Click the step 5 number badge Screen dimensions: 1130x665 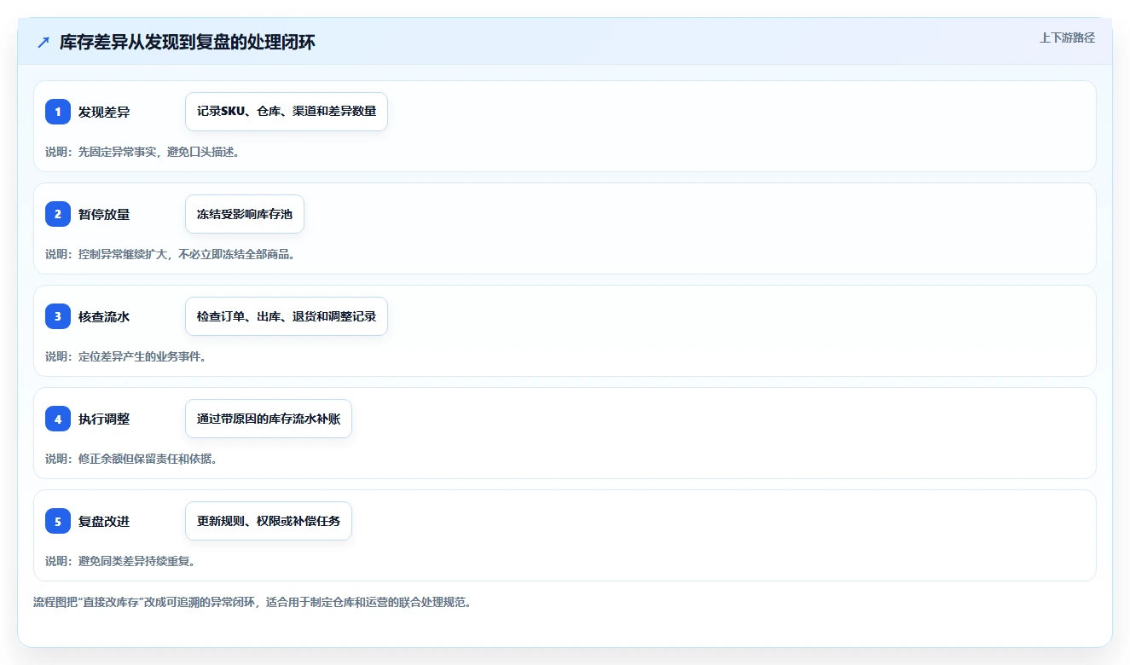[x=58, y=521]
